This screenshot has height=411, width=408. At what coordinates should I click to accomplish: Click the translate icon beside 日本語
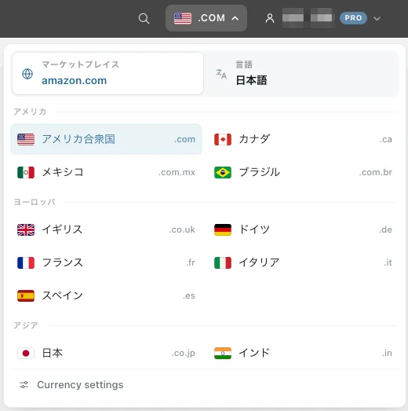pos(221,74)
